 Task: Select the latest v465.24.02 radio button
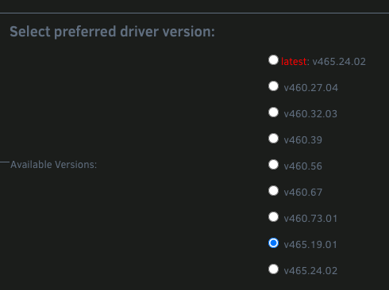273,60
